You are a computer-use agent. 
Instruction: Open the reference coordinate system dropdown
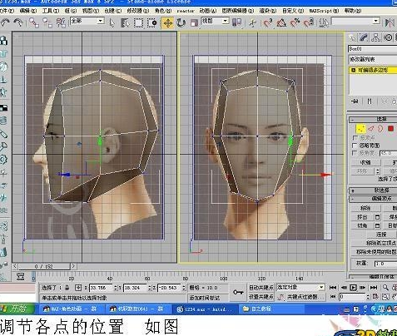(215, 21)
